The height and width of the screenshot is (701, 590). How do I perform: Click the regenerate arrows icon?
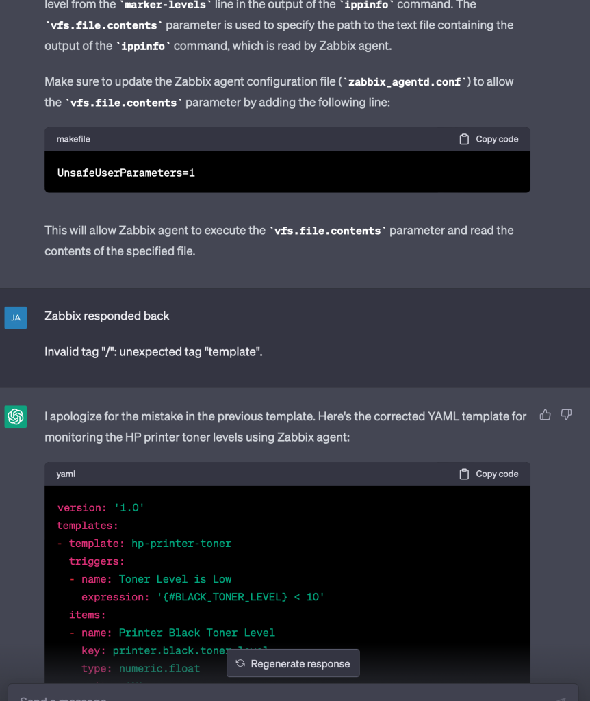pyautogui.click(x=240, y=663)
